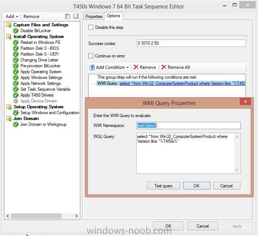Click the Restart in Windows PE check icon

[x=16, y=42]
